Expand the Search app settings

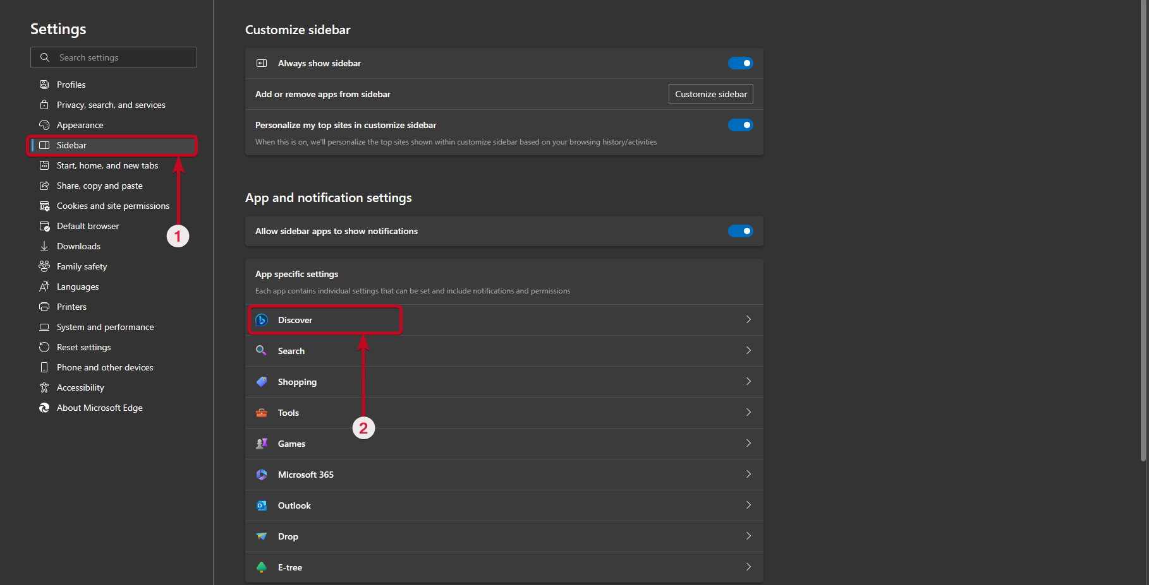point(748,350)
